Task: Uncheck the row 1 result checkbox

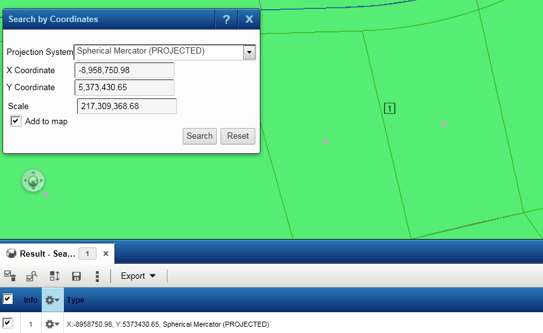Action: (8, 324)
